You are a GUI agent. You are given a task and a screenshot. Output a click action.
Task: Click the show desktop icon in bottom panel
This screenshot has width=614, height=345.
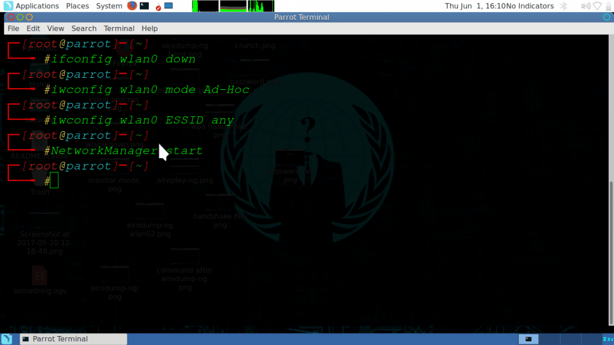(8, 339)
